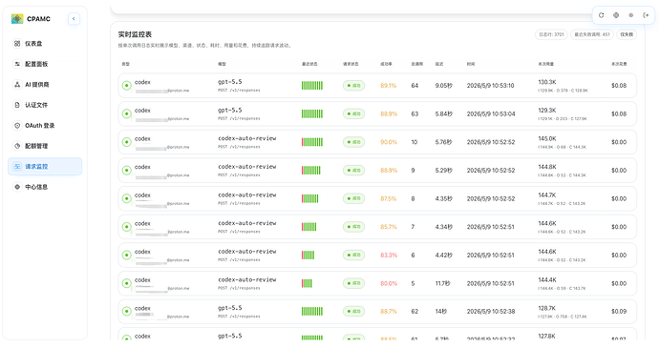Click status circle icon of 10:53:10 row

[x=126, y=86]
